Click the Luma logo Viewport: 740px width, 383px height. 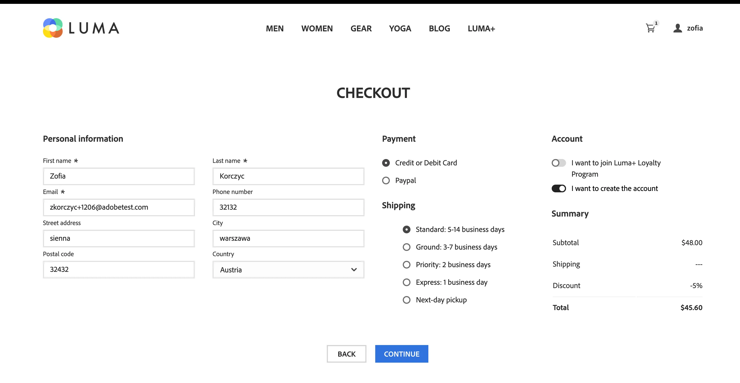click(x=81, y=28)
